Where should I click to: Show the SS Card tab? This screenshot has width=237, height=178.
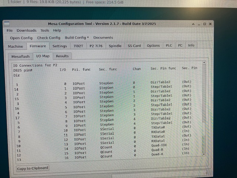click(x=134, y=46)
